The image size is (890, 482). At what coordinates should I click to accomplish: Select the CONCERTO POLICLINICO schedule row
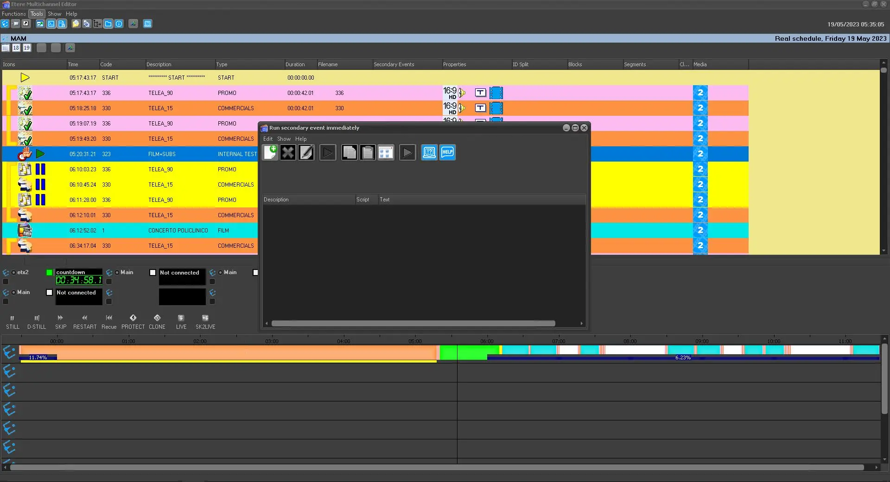[178, 231]
